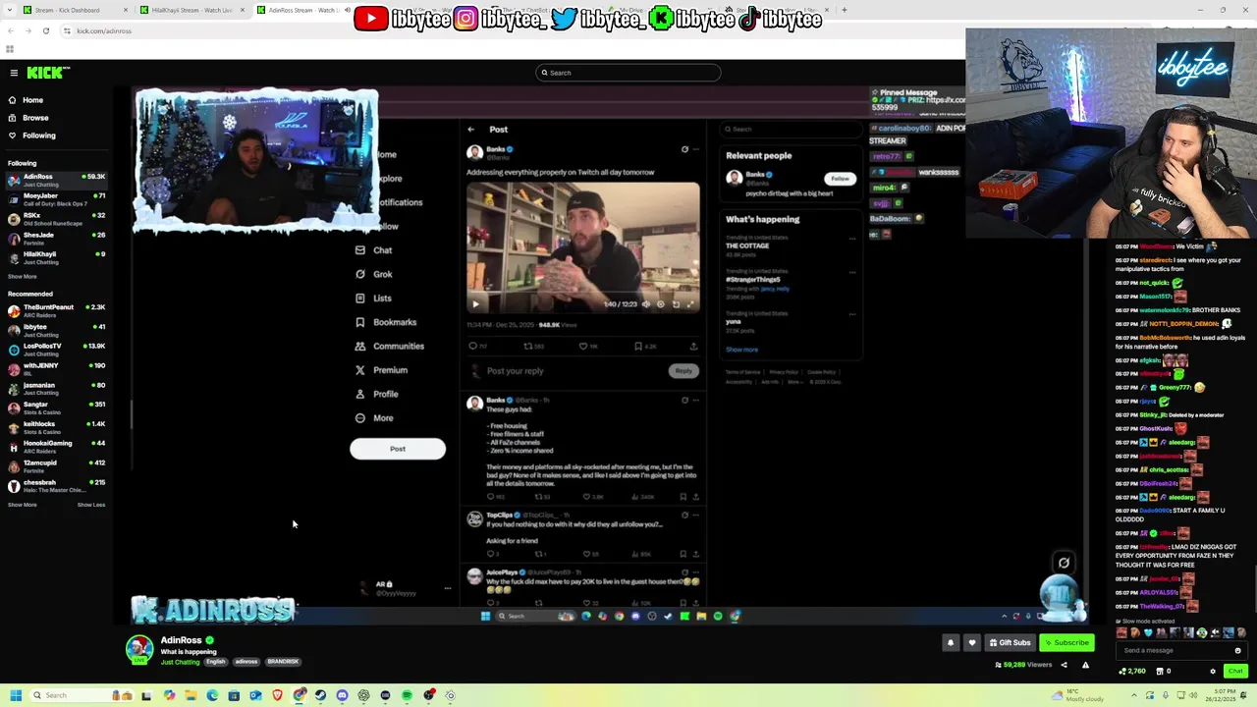Image resolution: width=1257 pixels, height=707 pixels.
Task: Click the report warning triangle icon
Action: (1085, 665)
